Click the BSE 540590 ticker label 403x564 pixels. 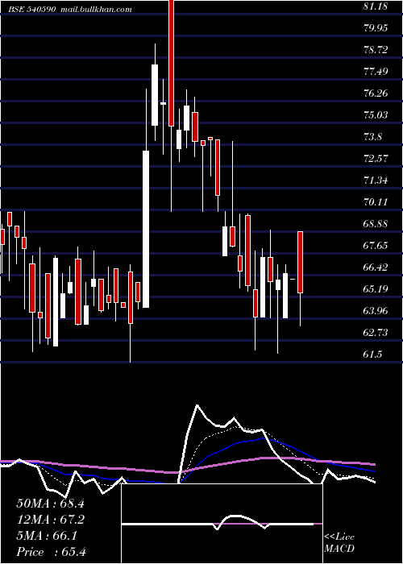pyautogui.click(x=31, y=10)
